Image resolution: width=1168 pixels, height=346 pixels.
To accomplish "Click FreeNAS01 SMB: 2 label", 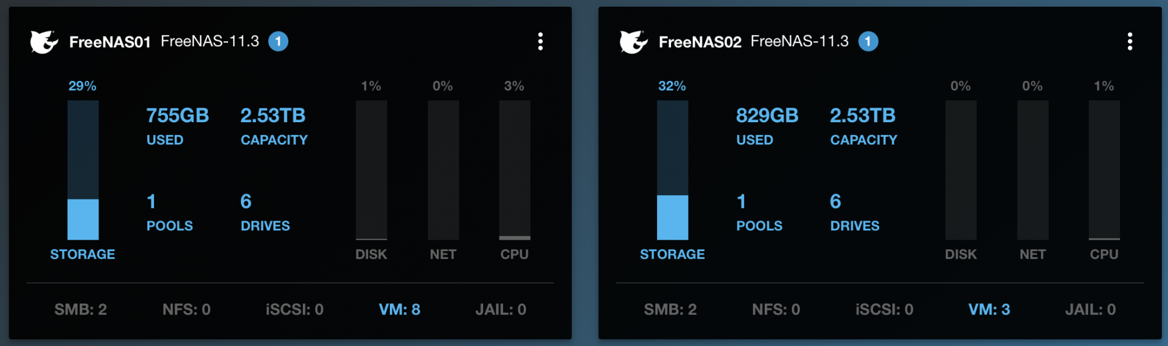I will tap(81, 310).
